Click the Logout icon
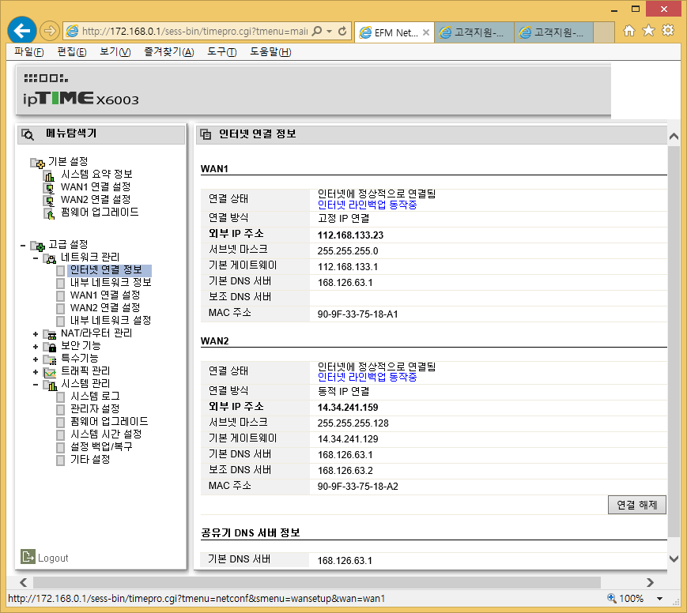The height and width of the screenshot is (613, 687). click(x=28, y=556)
